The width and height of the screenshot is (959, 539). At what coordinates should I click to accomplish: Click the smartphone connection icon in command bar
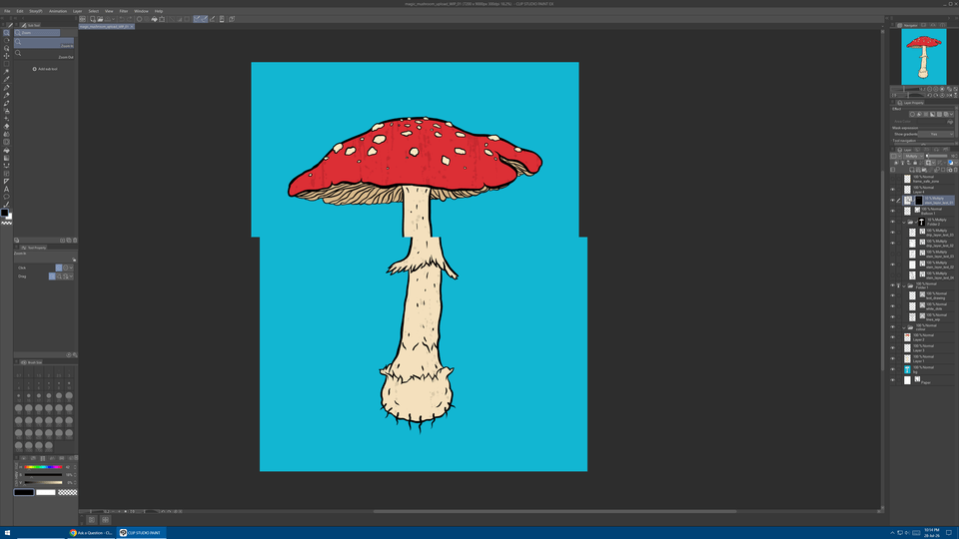tap(222, 19)
